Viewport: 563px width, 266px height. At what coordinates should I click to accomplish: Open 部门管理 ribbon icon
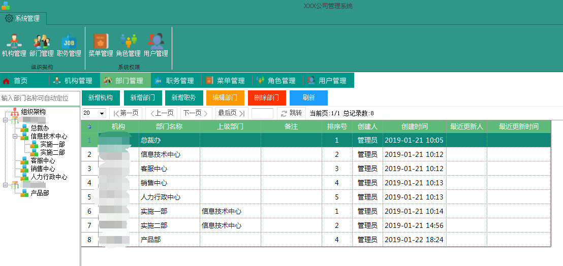point(42,41)
